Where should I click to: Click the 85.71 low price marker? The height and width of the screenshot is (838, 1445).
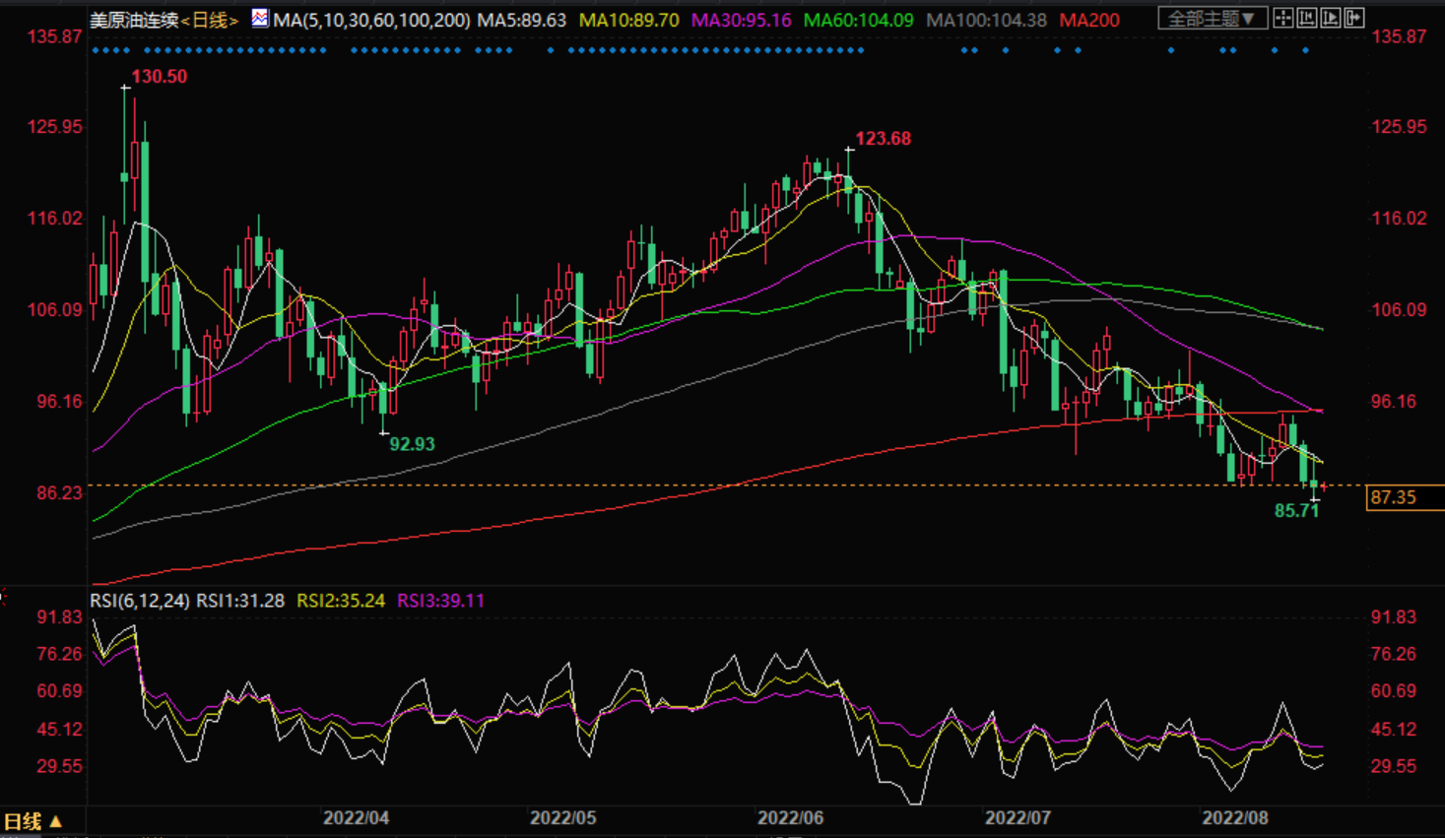click(1295, 510)
